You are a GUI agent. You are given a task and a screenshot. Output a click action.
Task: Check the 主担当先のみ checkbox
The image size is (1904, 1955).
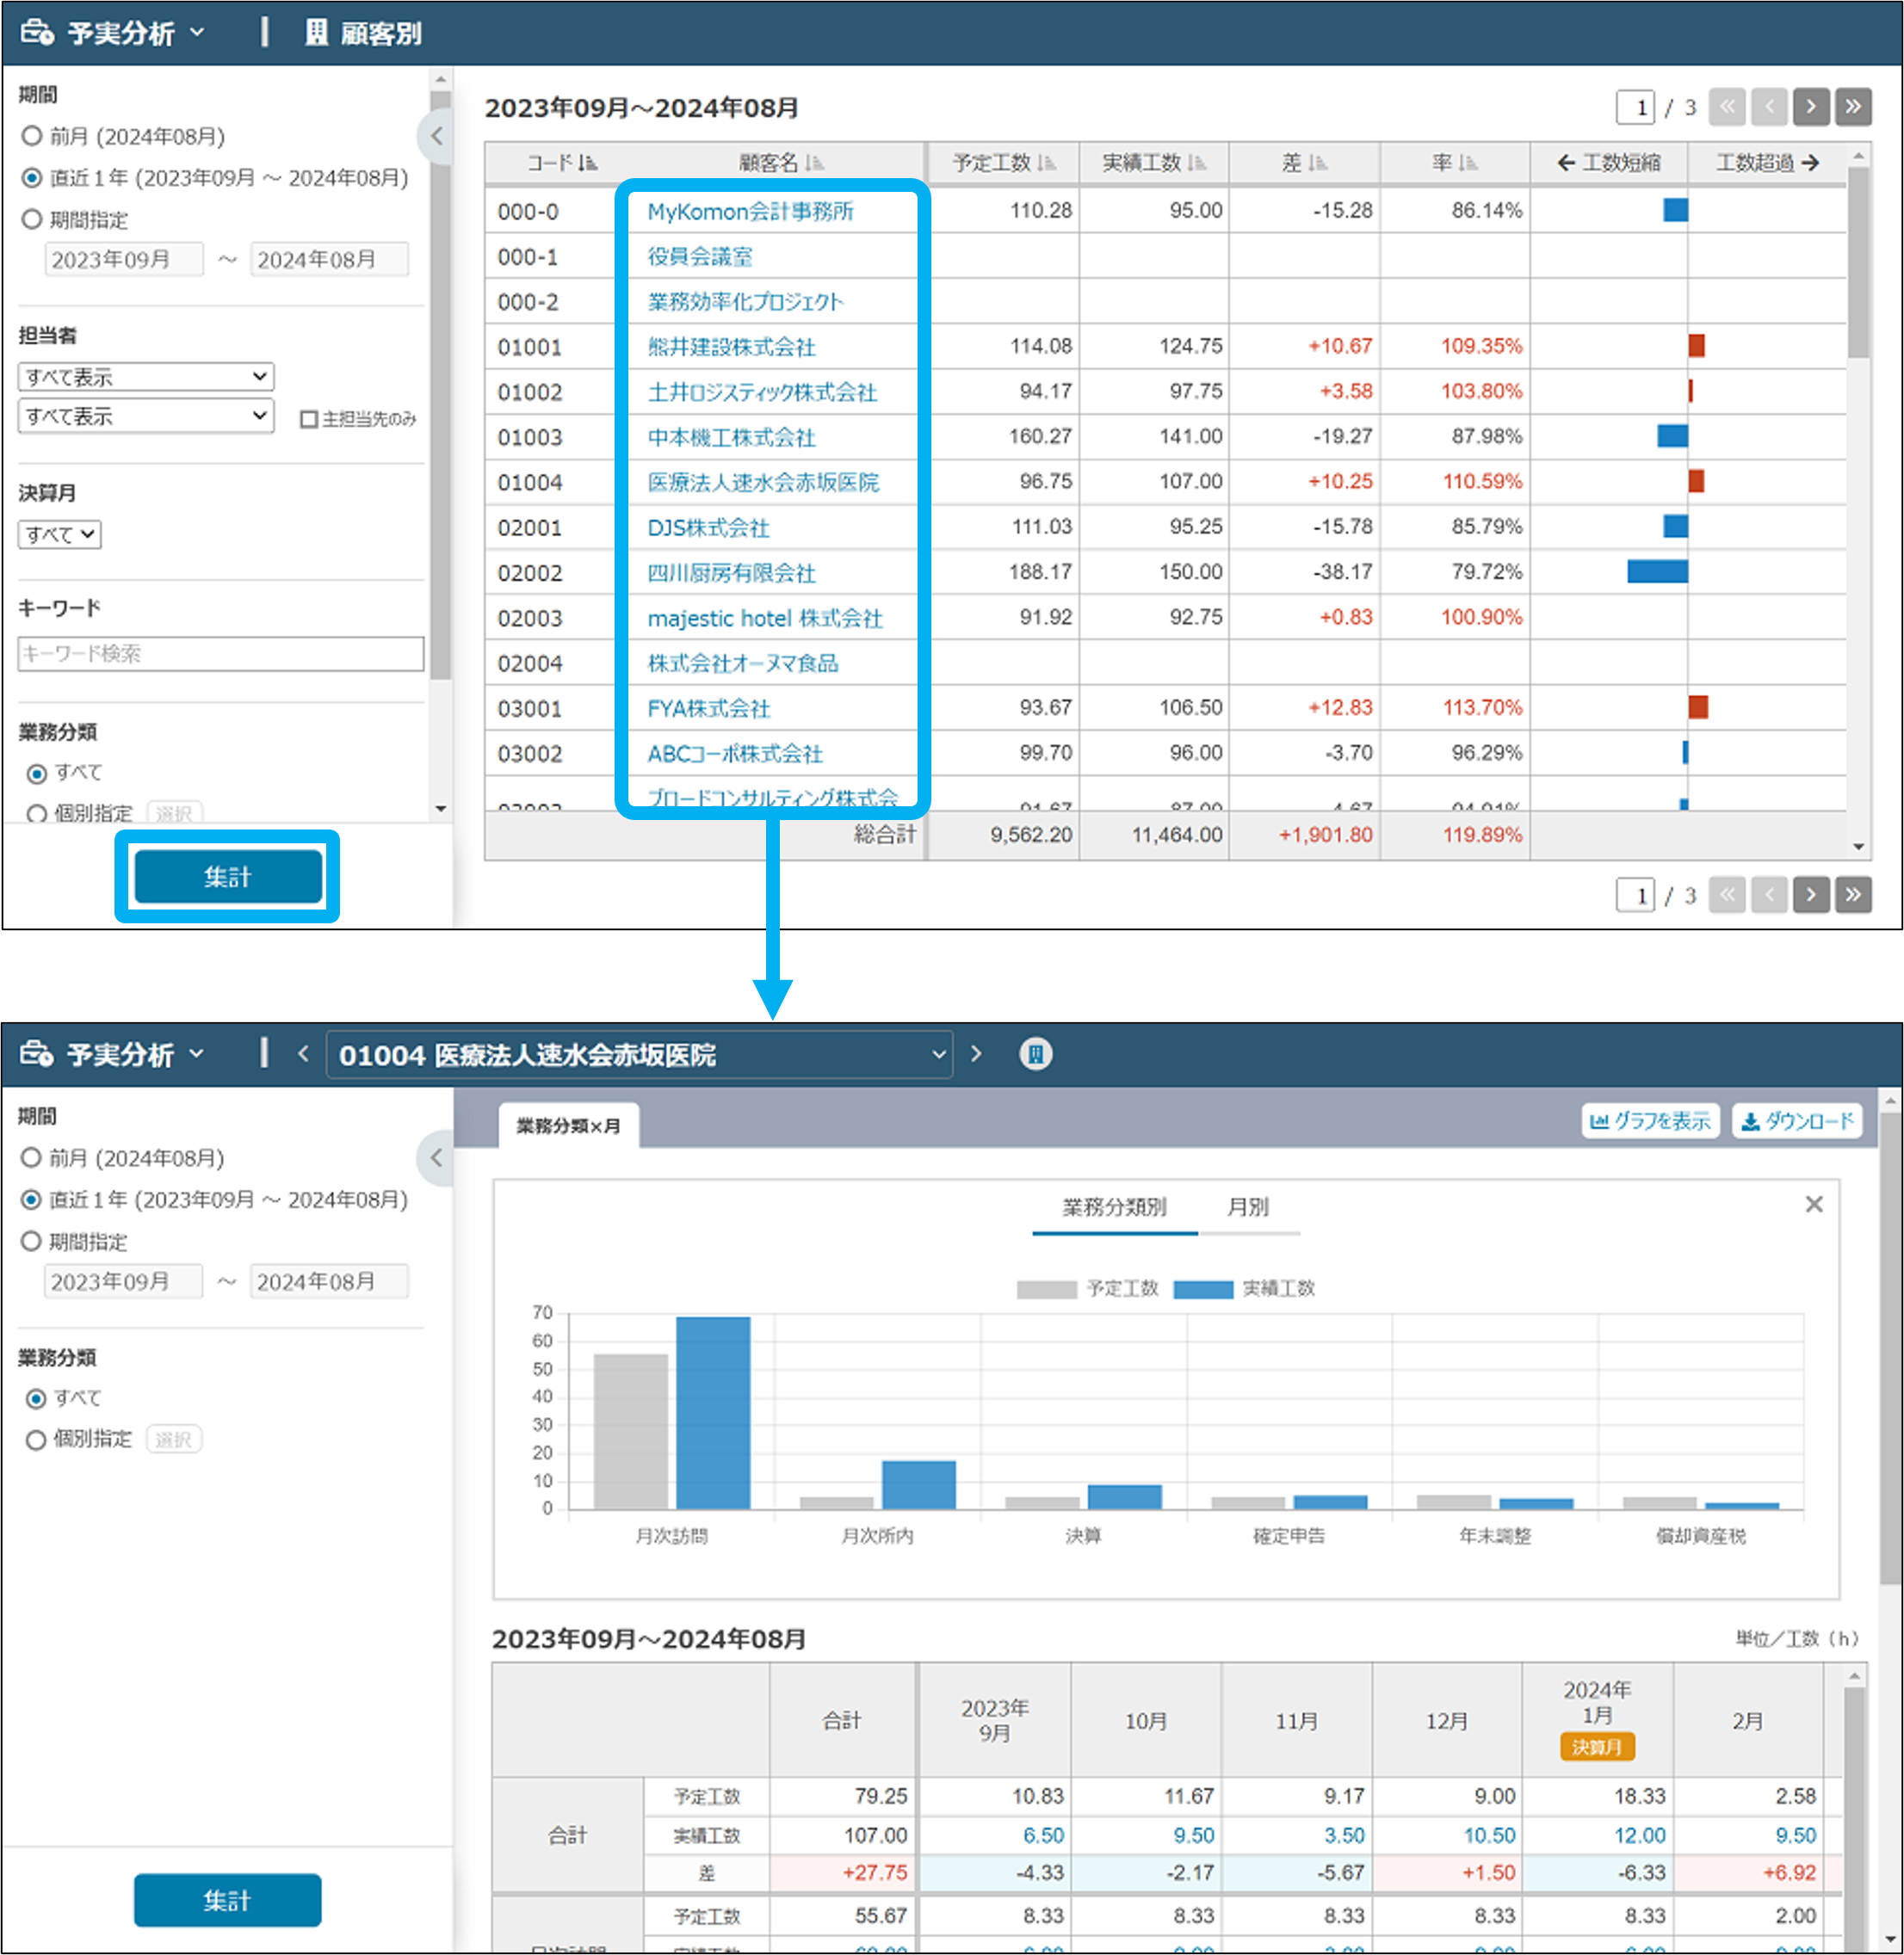tap(309, 419)
